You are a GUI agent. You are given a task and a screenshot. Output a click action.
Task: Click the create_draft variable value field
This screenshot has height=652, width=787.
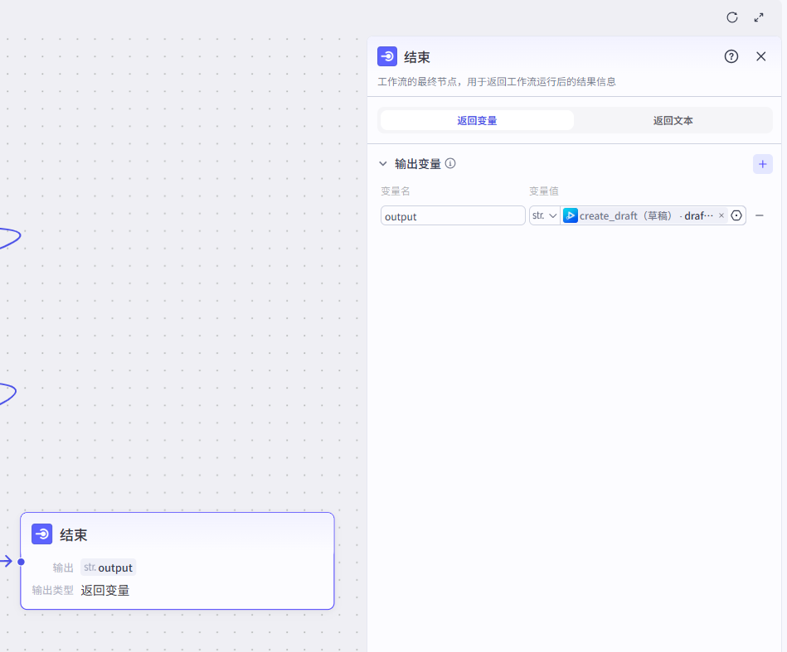pos(639,215)
